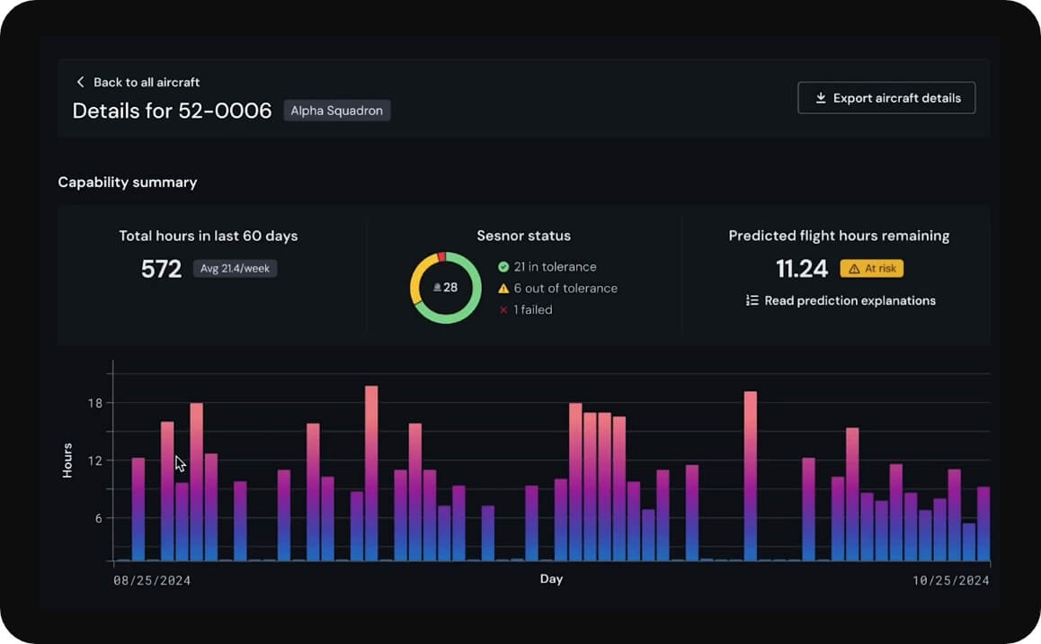Click the Avg 21.4/week badge
The image size is (1041, 644).
(x=235, y=269)
